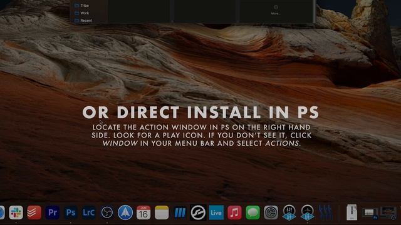Open Slack from the dock
This screenshot has height=225, width=401.
click(x=16, y=212)
